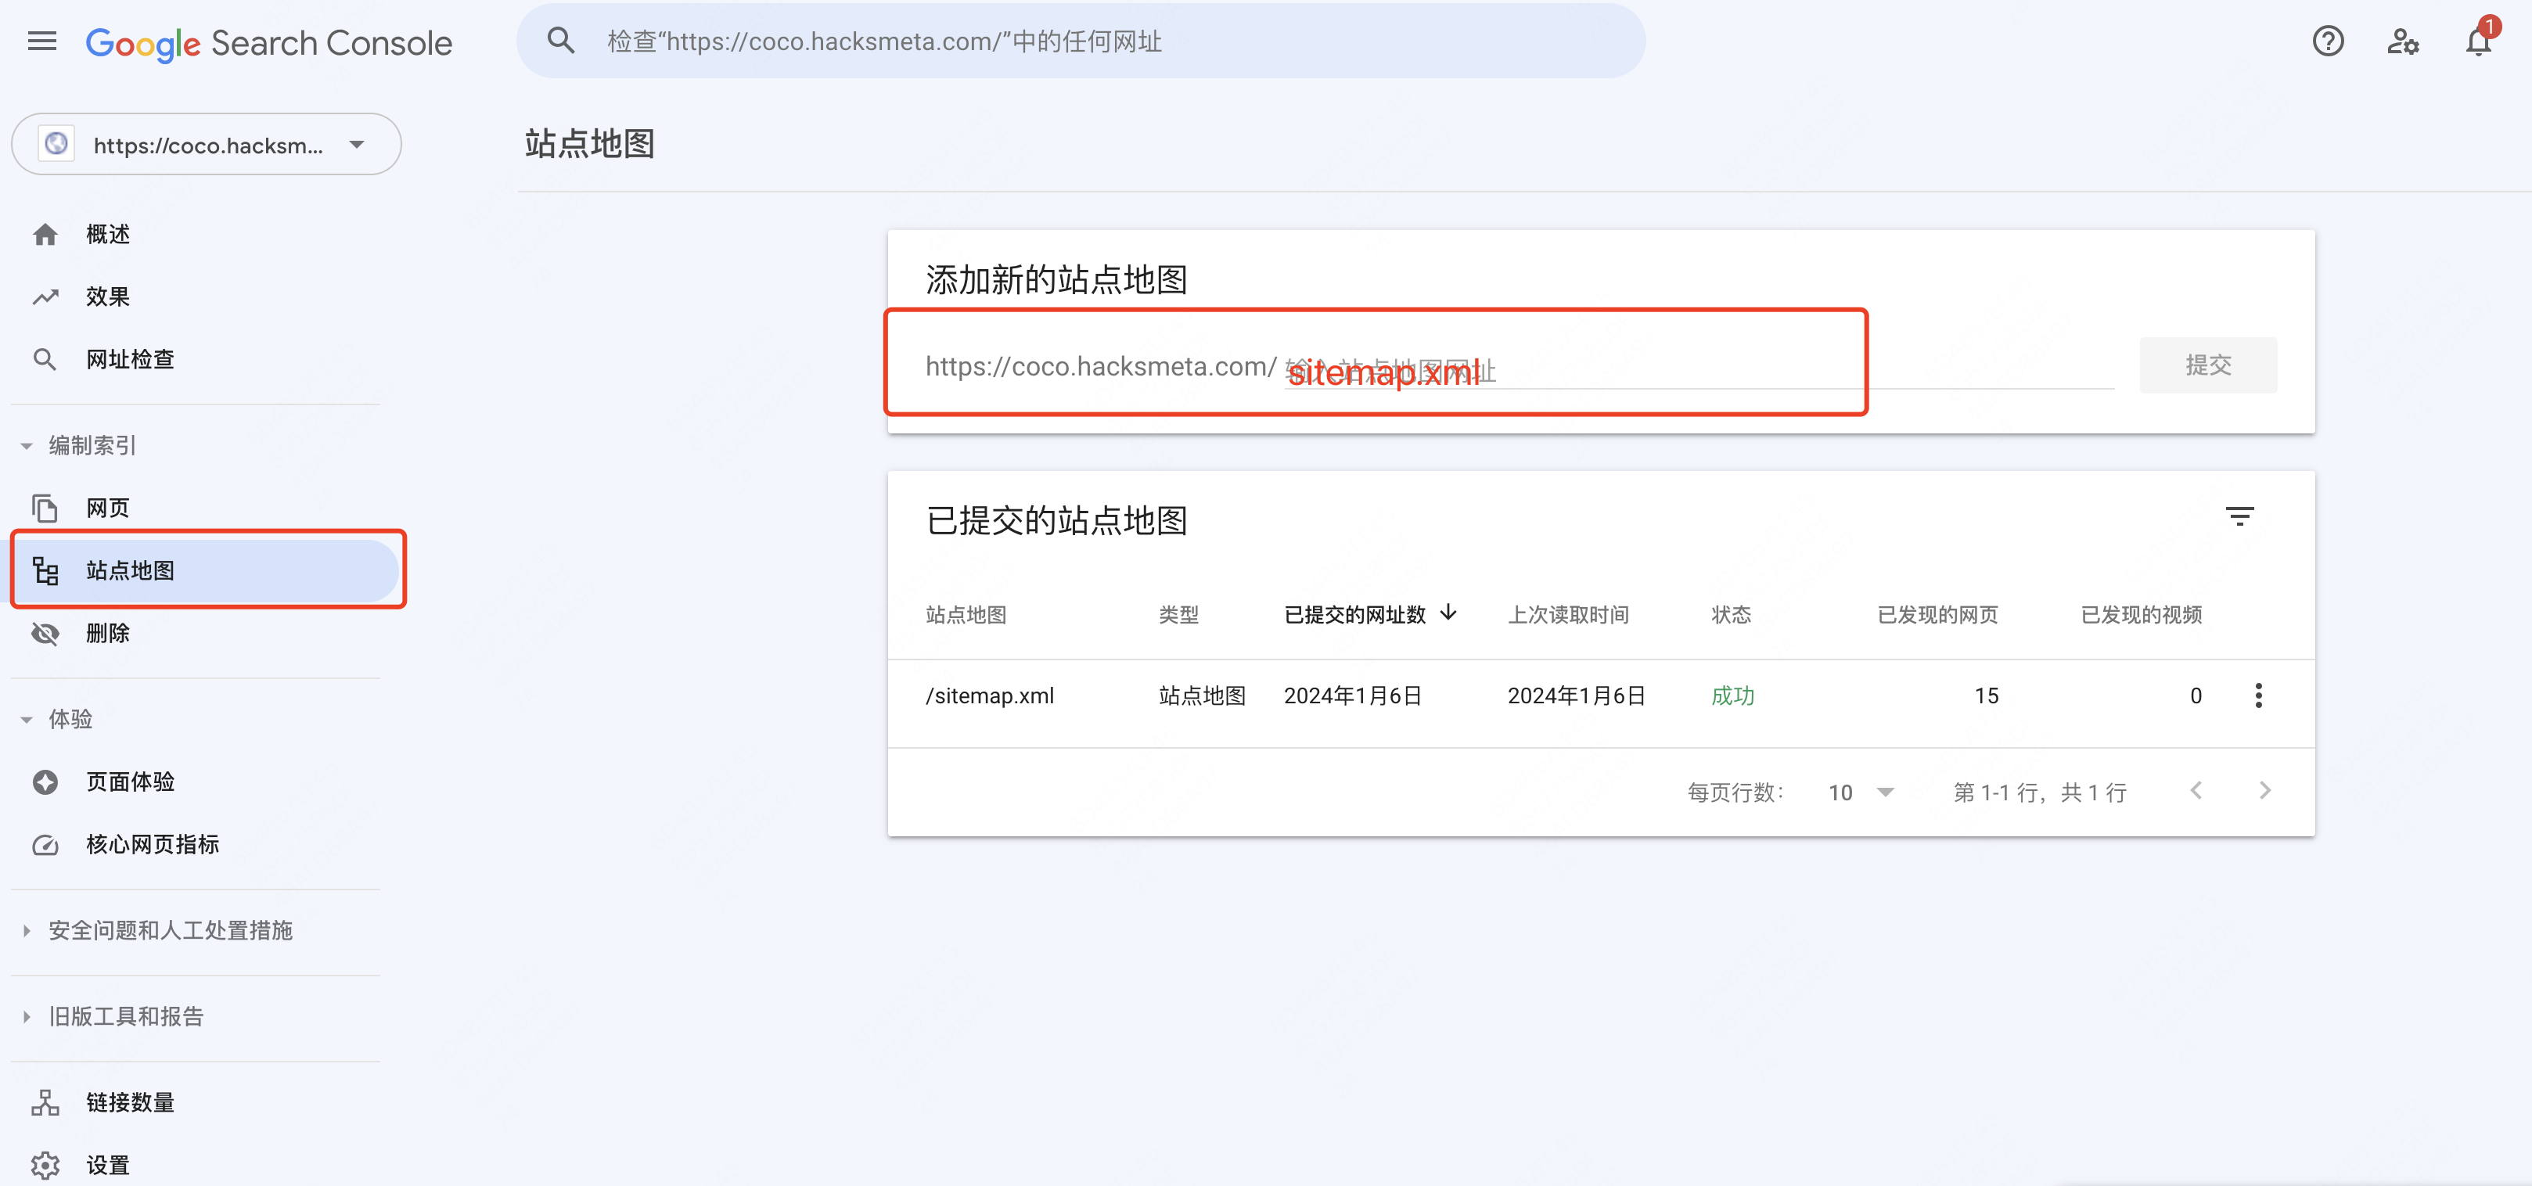This screenshot has height=1186, width=2532.
Task: Open more options for /sitemap.xml row
Action: click(2259, 695)
